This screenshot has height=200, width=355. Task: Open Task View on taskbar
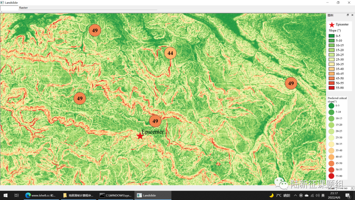17,195
